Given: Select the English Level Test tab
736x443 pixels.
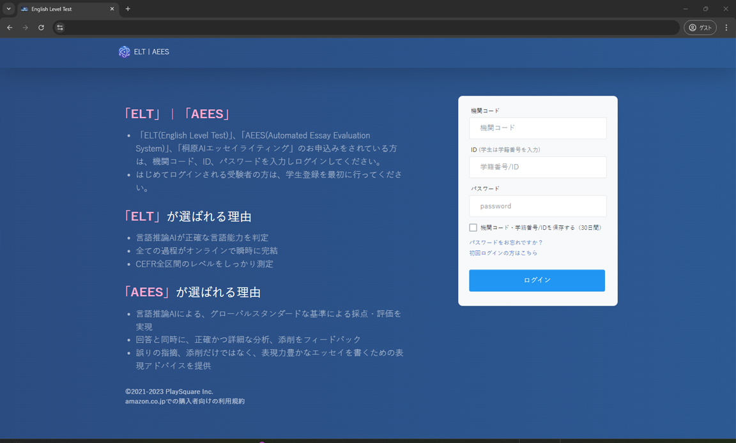Looking at the screenshot, I should (x=67, y=9).
